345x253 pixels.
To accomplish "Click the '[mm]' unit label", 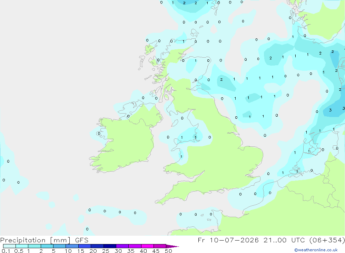I will click(60, 240).
